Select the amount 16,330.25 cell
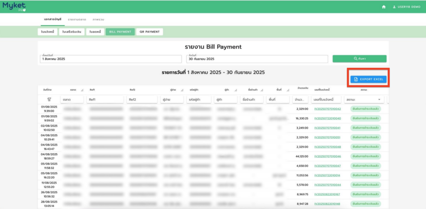 tap(302, 119)
